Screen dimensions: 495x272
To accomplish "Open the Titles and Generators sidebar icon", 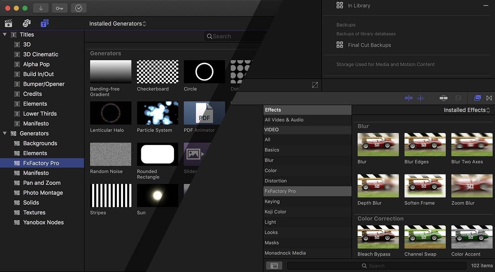I will pyautogui.click(x=44, y=23).
